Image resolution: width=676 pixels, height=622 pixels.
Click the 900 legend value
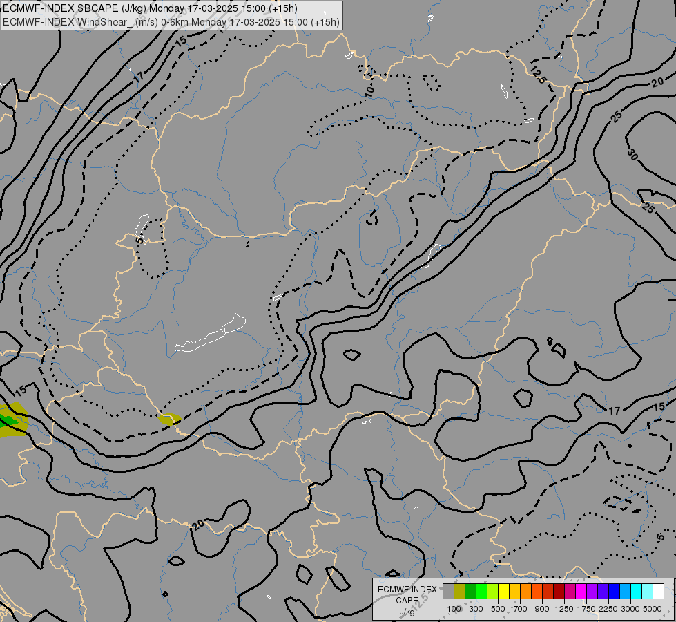click(x=542, y=609)
